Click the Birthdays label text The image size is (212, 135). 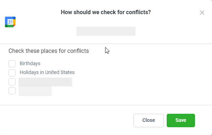tap(30, 63)
